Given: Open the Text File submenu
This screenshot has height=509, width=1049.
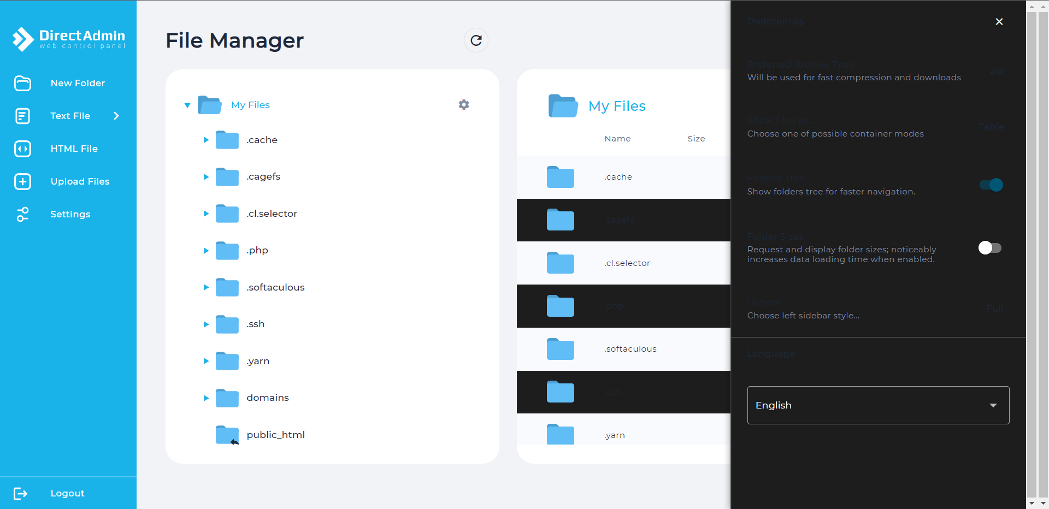Looking at the screenshot, I should click(x=116, y=116).
